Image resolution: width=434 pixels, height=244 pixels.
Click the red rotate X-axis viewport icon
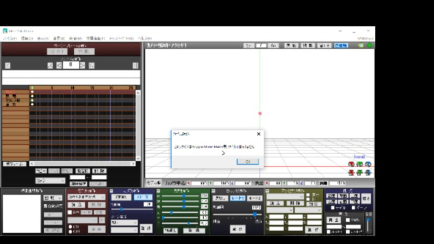(351, 164)
